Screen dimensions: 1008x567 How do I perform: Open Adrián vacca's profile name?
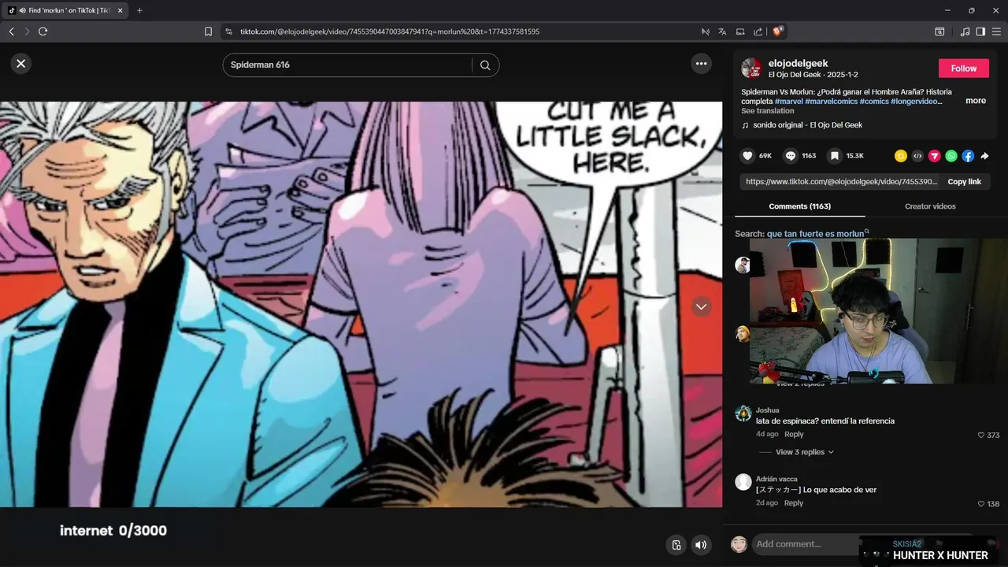(776, 479)
